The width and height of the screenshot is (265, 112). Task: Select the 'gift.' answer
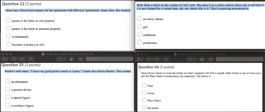[139, 26]
